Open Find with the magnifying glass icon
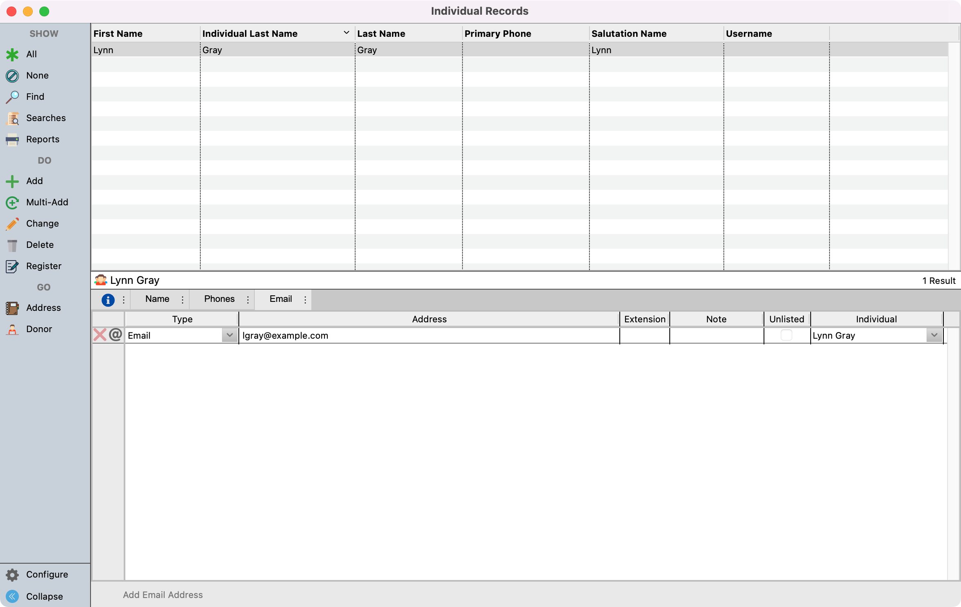The width and height of the screenshot is (961, 607). [12, 97]
